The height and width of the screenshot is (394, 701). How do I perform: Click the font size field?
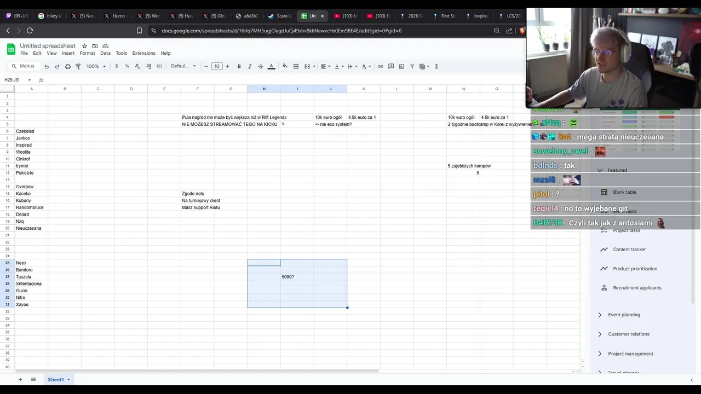[x=217, y=66]
